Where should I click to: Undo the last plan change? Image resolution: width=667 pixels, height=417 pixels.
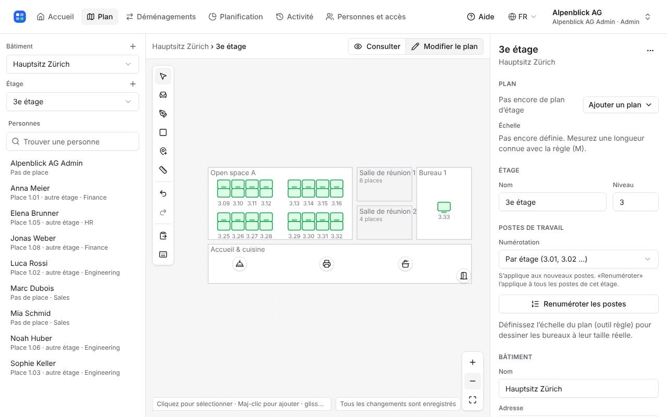coord(163,193)
